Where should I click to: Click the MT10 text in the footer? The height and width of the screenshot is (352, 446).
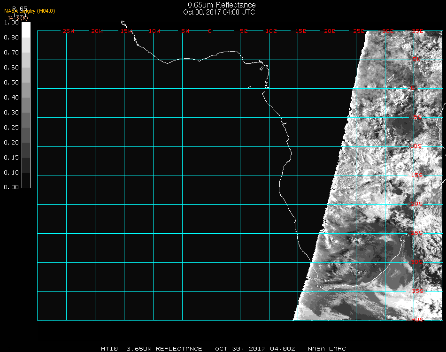coord(109,349)
